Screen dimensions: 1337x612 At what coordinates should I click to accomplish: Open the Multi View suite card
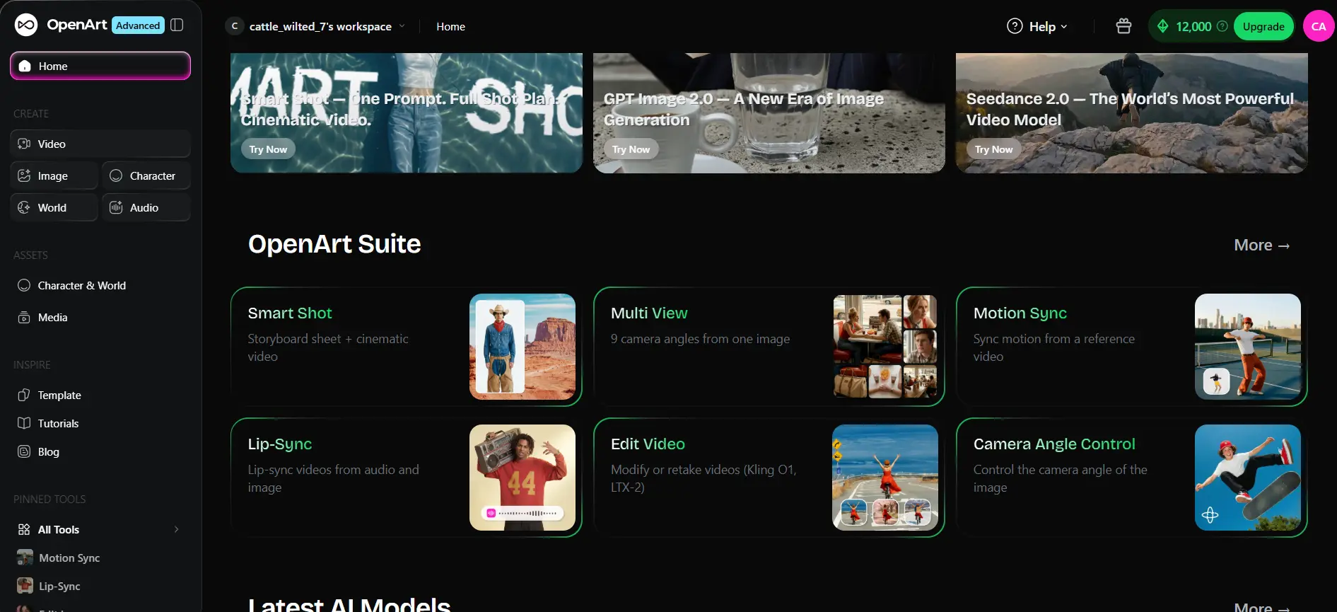[769, 347]
